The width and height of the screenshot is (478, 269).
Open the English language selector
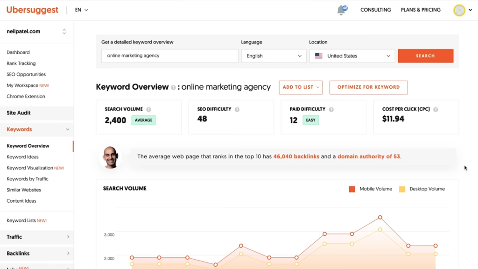[x=274, y=56]
